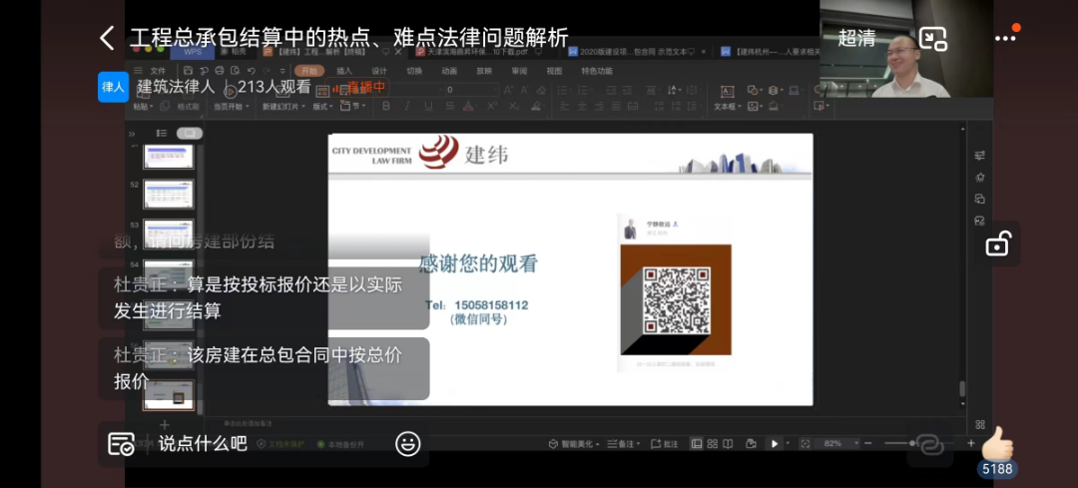Open the 特色功能 ribbon tab
The image size is (1078, 488).
(597, 71)
